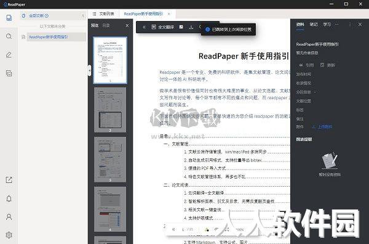Minimize the ReadPaper window
Viewport: 369px width, 244px height.
[331, 4]
